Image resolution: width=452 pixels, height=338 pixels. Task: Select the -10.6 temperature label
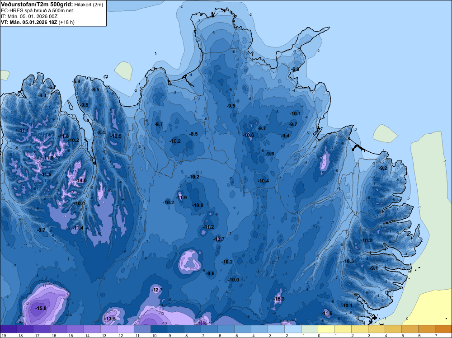[x=249, y=135]
